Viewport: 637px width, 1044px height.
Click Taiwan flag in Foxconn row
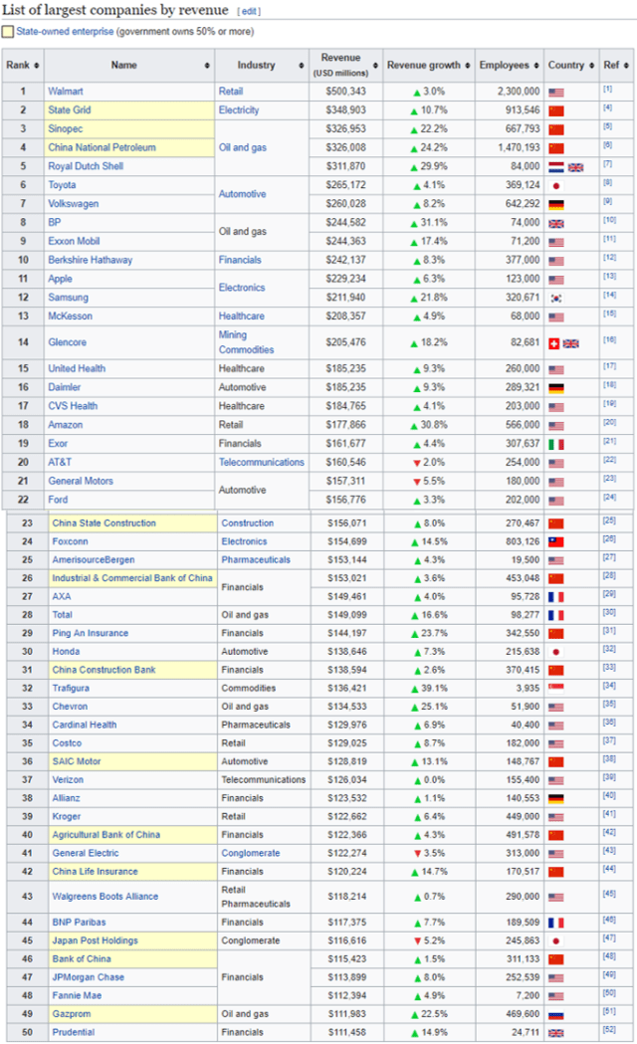[555, 542]
